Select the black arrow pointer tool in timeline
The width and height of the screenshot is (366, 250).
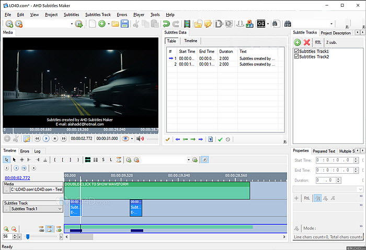pyautogui.click(x=14, y=160)
